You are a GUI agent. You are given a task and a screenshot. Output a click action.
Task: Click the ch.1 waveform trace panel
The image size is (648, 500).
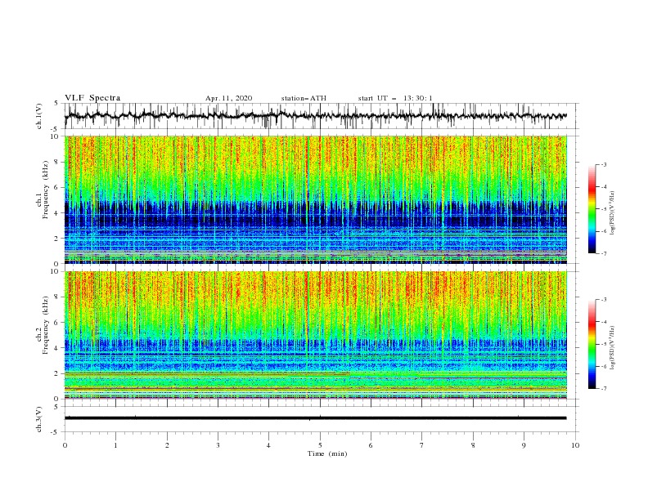[x=322, y=116]
